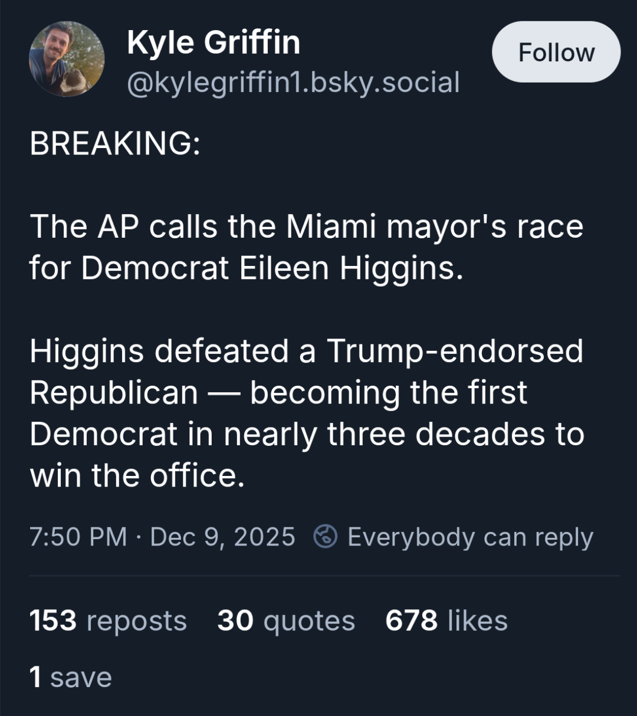
Task: View the 153 reposts list
Action: tap(108, 620)
